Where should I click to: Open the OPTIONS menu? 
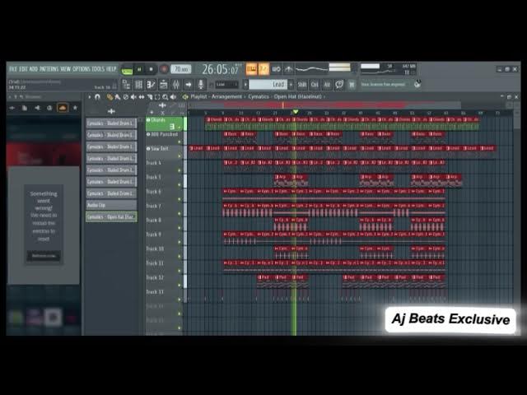click(x=82, y=69)
